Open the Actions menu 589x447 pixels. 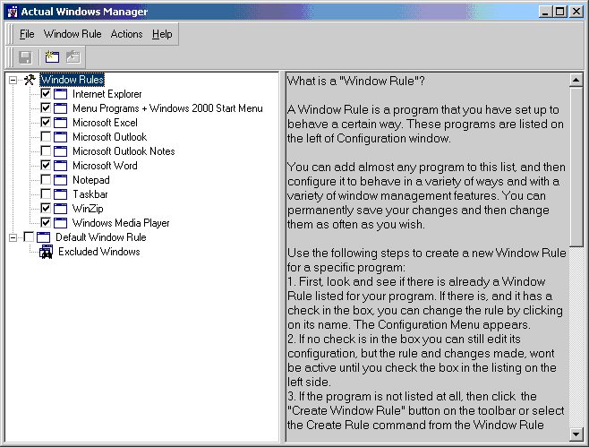pos(126,34)
